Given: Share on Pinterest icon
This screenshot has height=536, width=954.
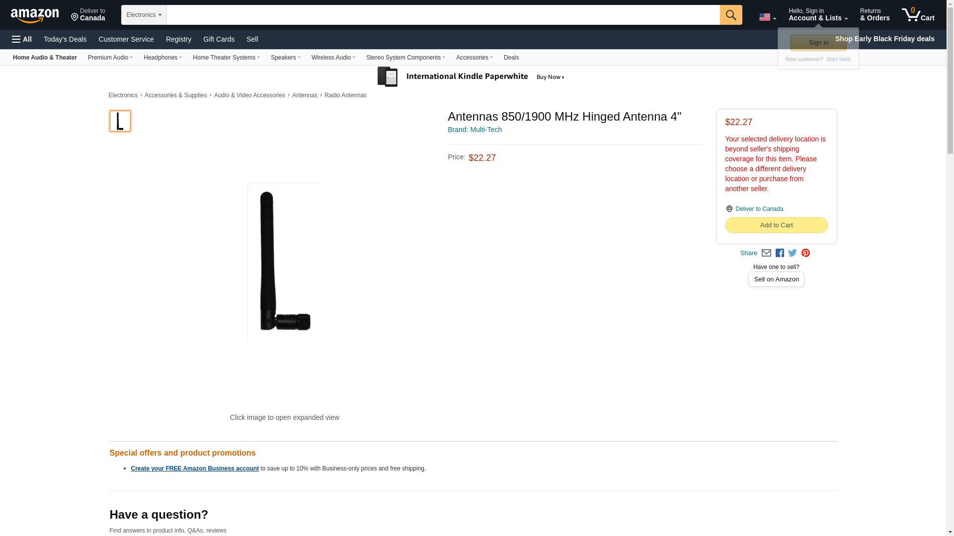Looking at the screenshot, I should tap(805, 253).
